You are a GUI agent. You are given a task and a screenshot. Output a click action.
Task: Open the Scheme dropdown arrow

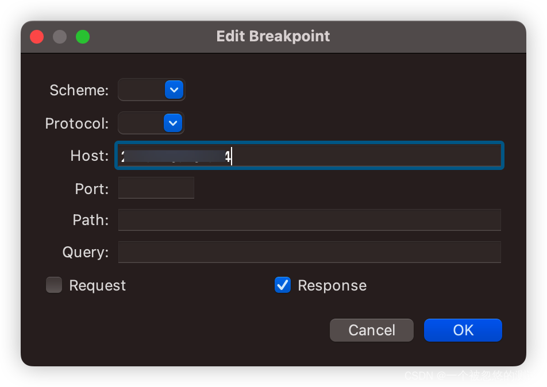(174, 90)
